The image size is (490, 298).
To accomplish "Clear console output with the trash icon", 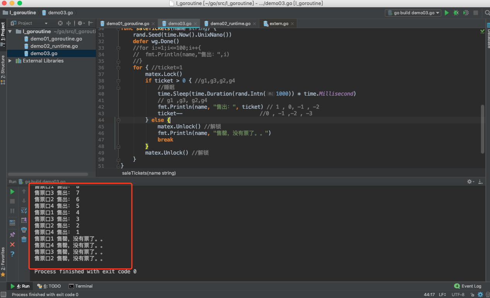I will pyautogui.click(x=24, y=239).
